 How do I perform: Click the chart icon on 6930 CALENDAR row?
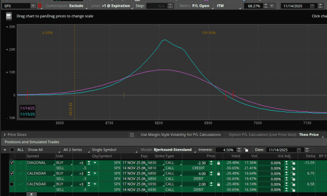(x=20, y=184)
